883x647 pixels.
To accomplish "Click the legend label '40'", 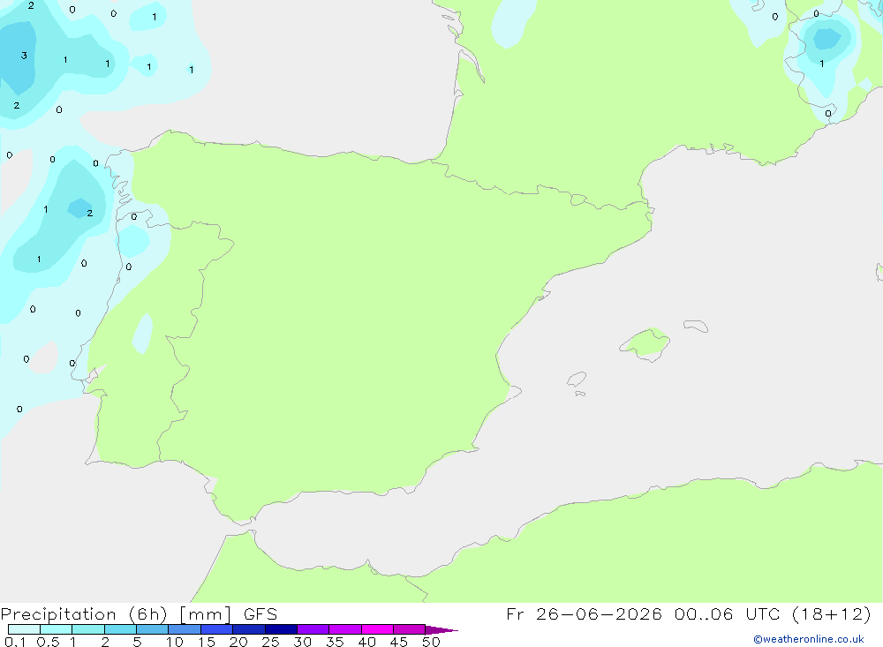I will pyautogui.click(x=367, y=642).
